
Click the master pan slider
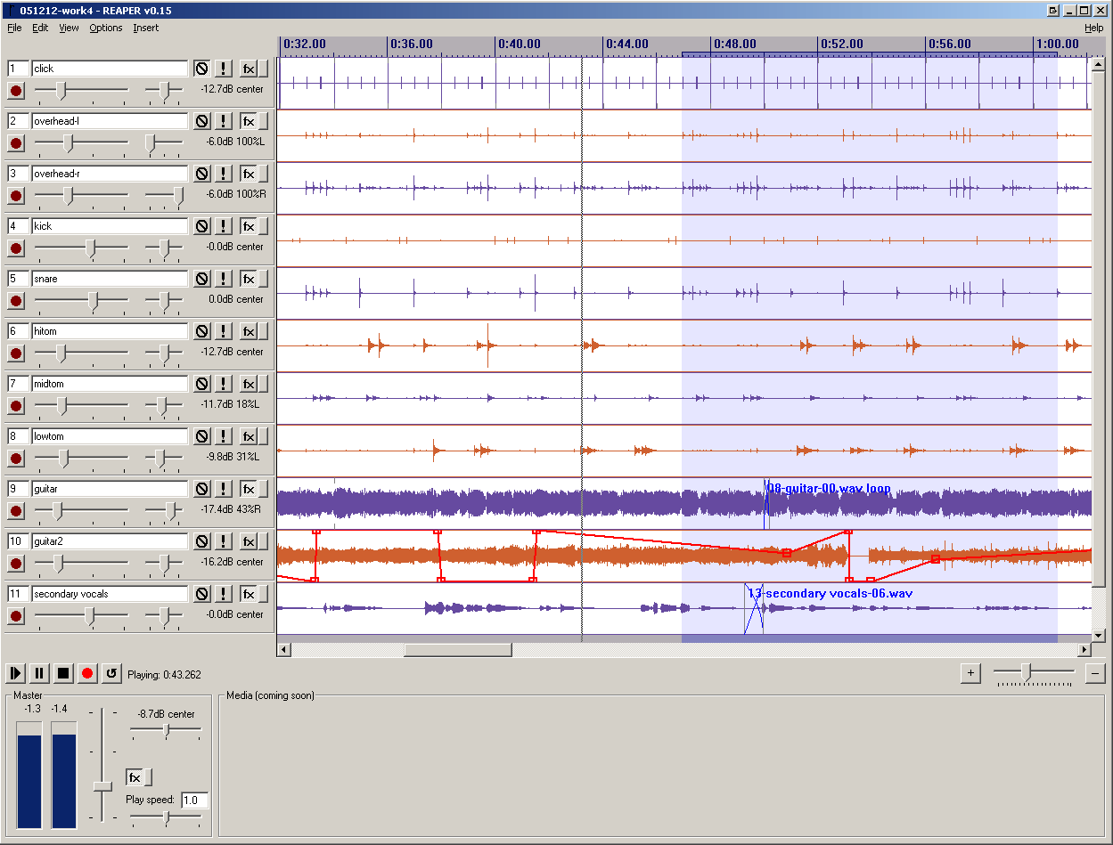(x=166, y=730)
